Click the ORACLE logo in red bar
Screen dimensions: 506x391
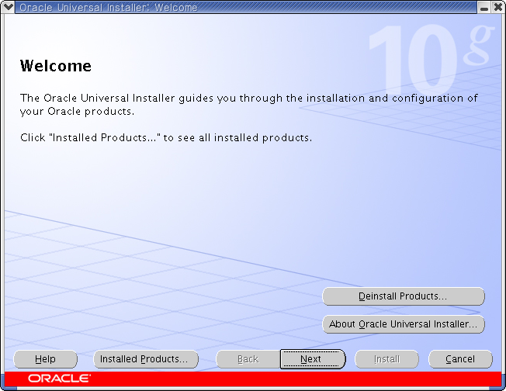pos(60,378)
